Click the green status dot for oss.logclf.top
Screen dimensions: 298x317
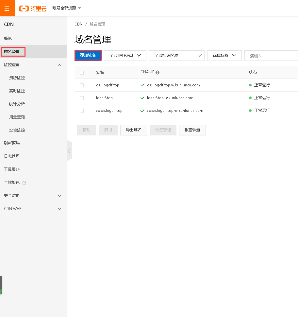pyautogui.click(x=250, y=85)
